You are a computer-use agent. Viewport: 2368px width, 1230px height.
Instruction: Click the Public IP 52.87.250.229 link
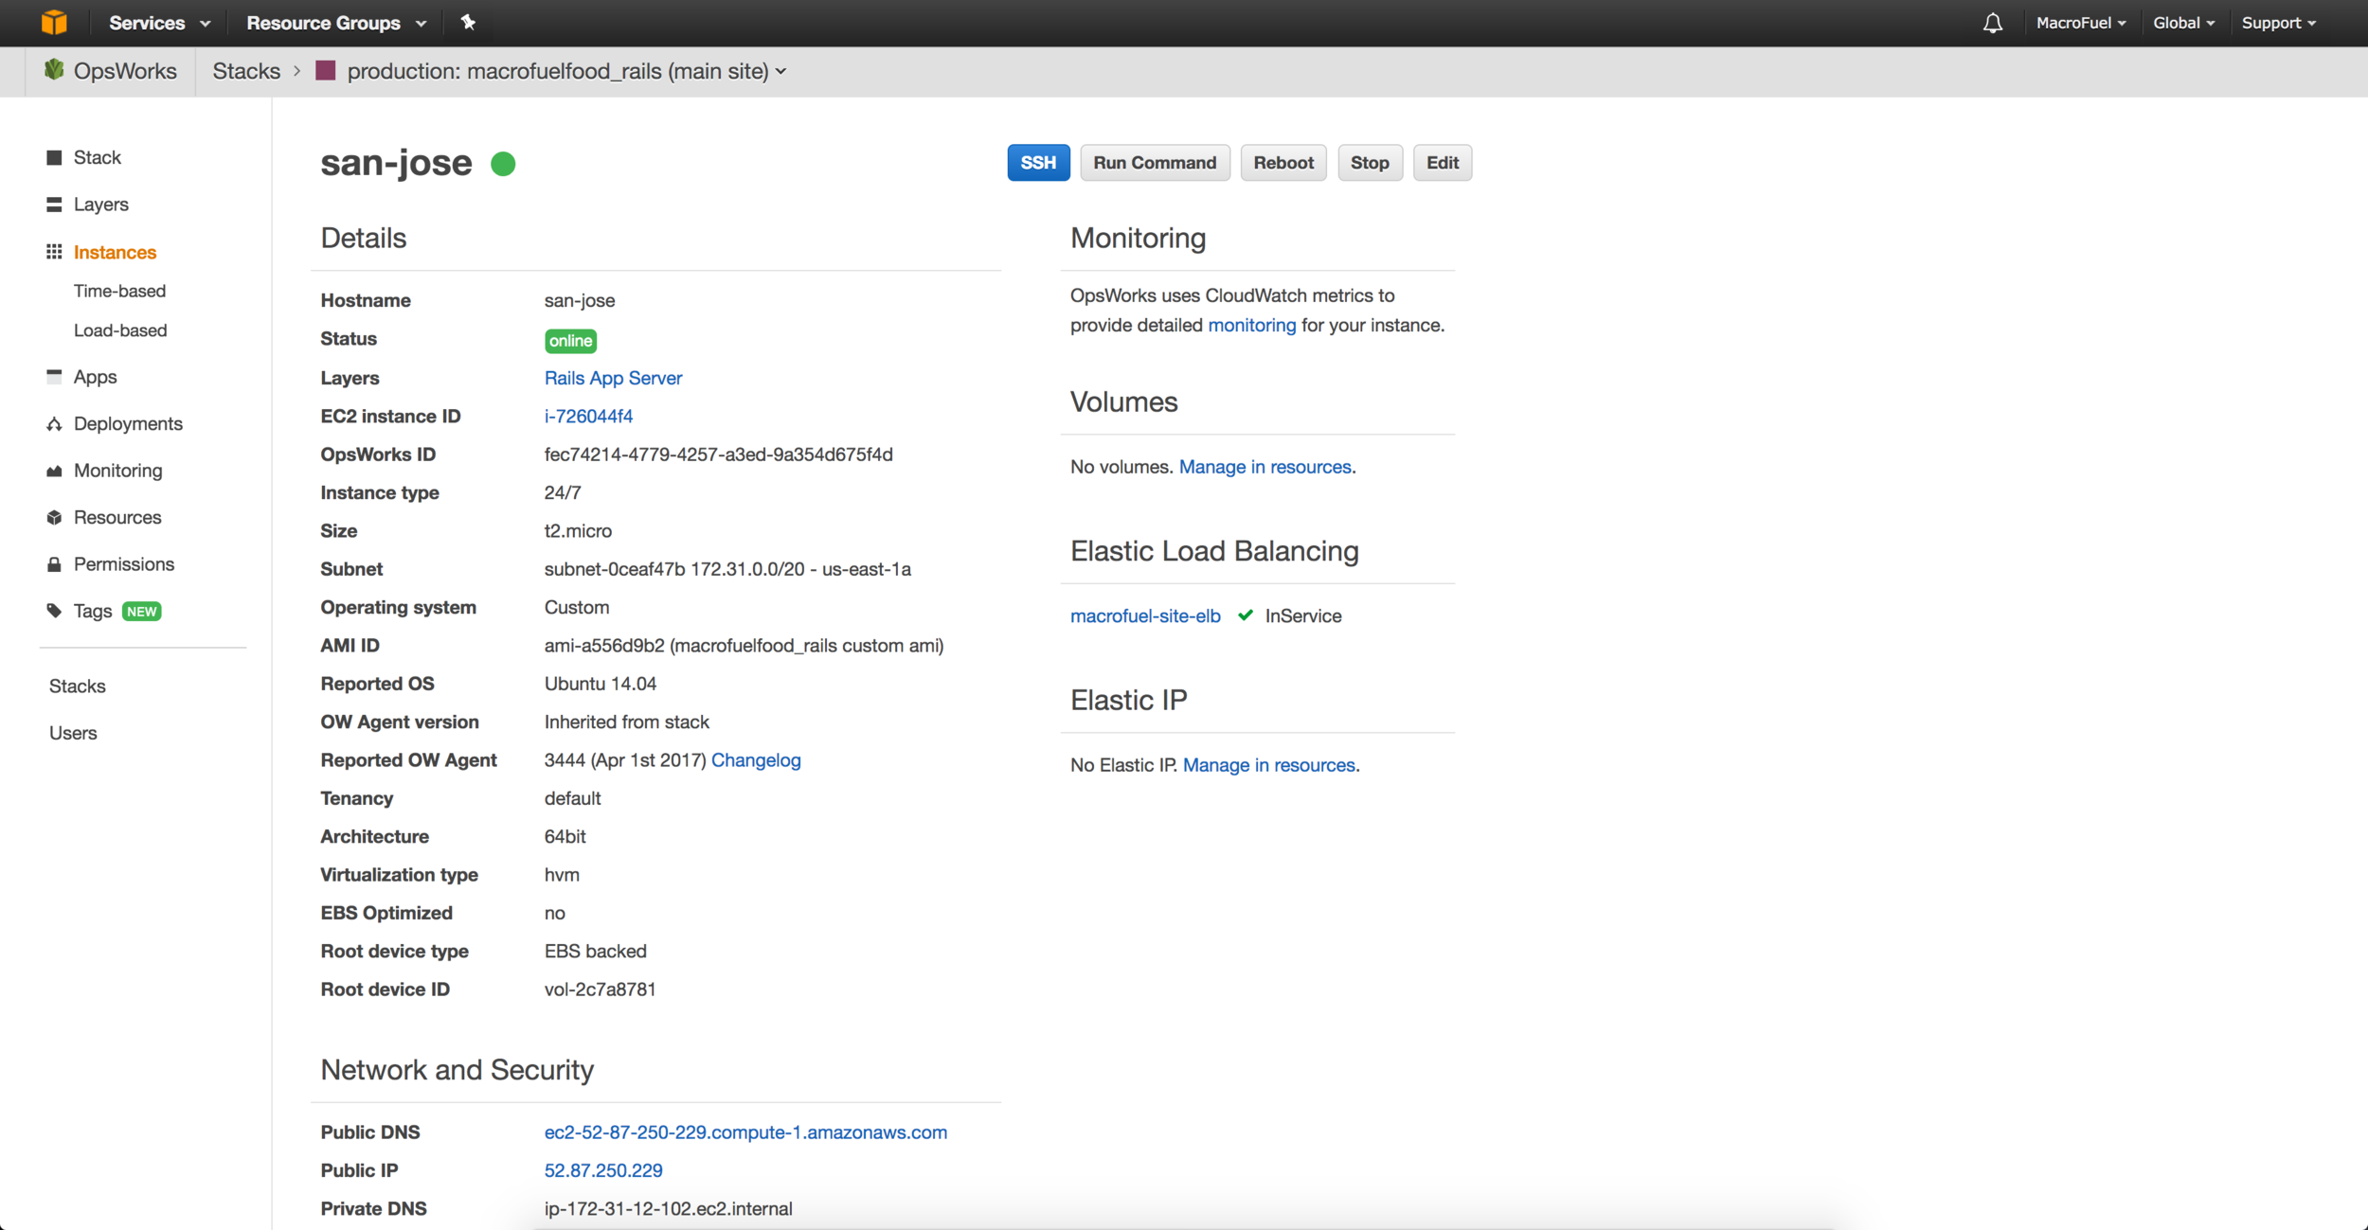coord(603,1170)
